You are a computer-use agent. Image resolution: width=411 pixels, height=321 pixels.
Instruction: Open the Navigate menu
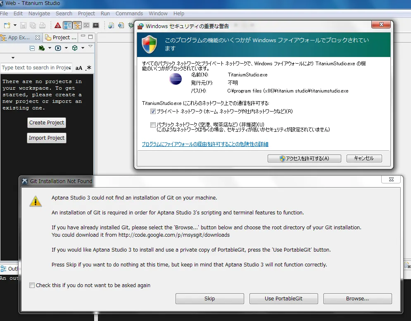point(39,14)
